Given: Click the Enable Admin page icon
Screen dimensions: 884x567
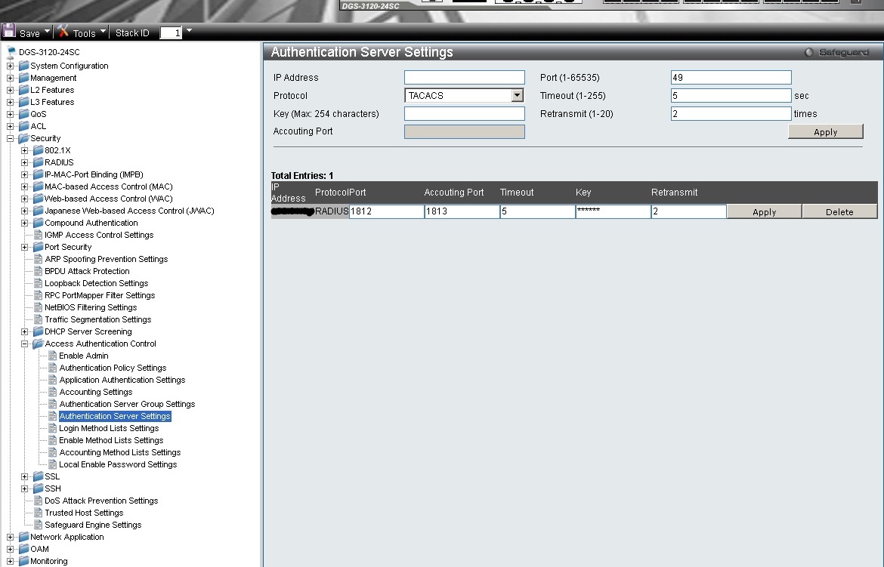Looking at the screenshot, I should click(x=52, y=356).
